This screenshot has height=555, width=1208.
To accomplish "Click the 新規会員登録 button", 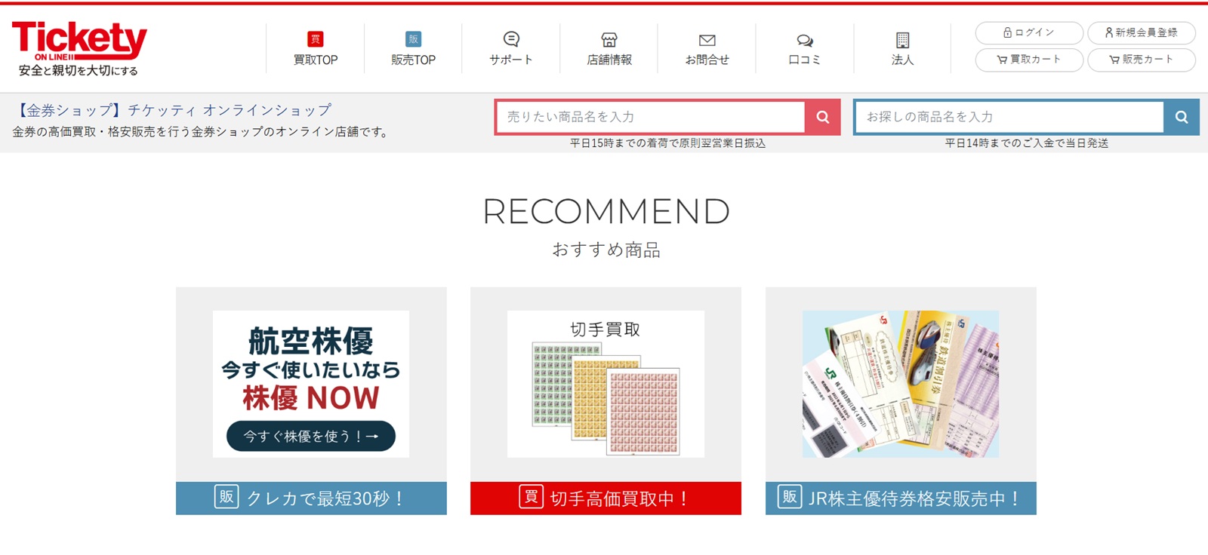I will [1142, 32].
